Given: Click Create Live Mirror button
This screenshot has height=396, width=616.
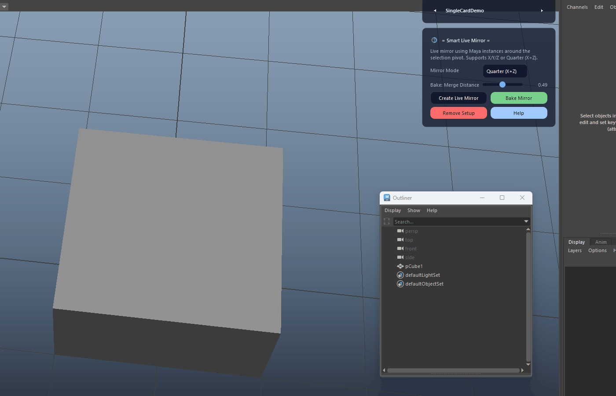Looking at the screenshot, I should [458, 98].
